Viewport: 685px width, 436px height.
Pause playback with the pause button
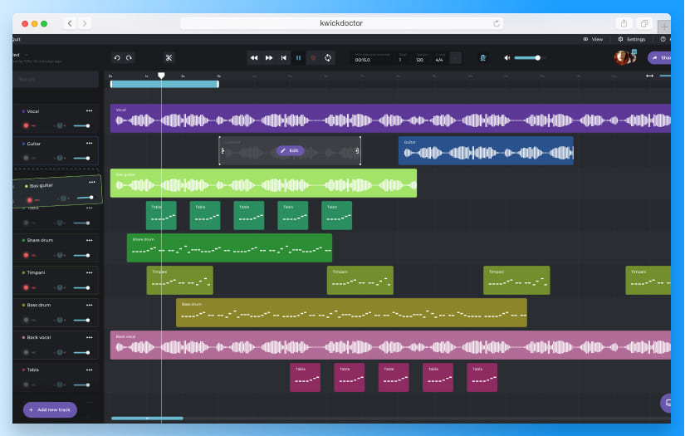[299, 57]
